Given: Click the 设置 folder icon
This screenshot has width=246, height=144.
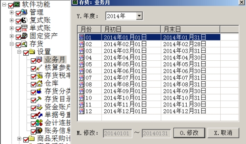Looking at the screenshot, I should [32, 52].
